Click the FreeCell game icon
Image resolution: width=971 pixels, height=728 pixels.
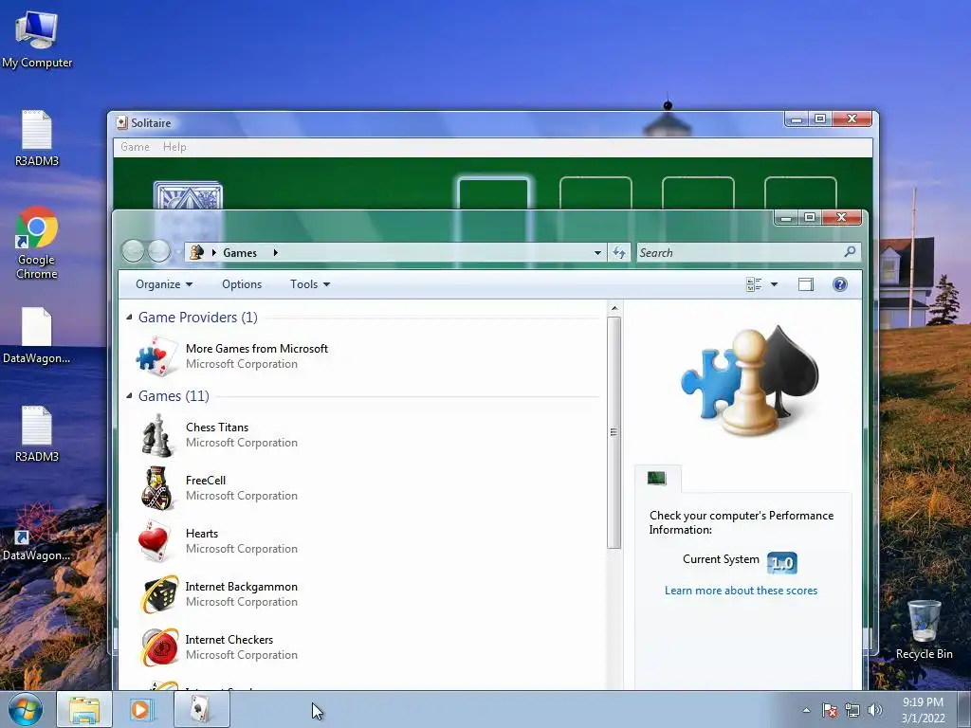[x=156, y=488]
